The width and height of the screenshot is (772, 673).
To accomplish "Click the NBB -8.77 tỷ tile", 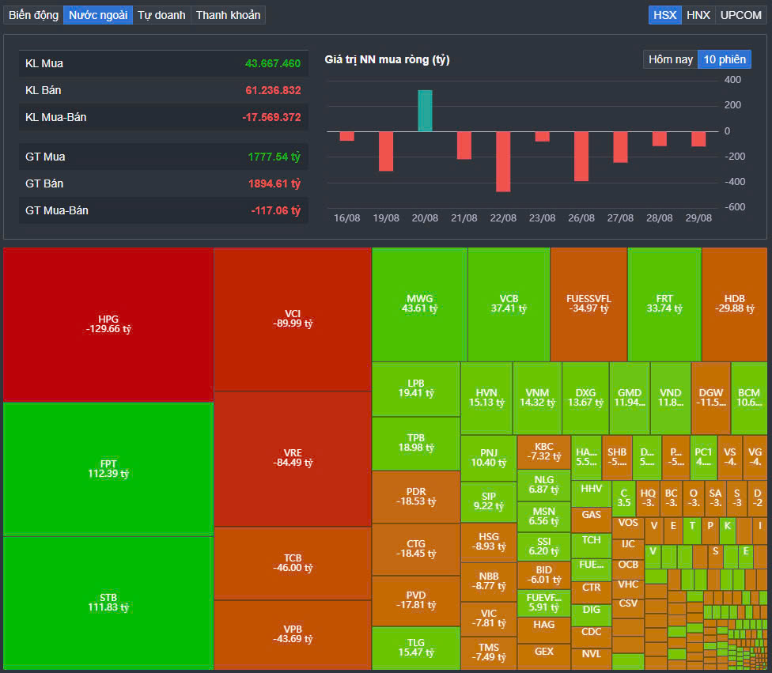I will click(x=489, y=582).
